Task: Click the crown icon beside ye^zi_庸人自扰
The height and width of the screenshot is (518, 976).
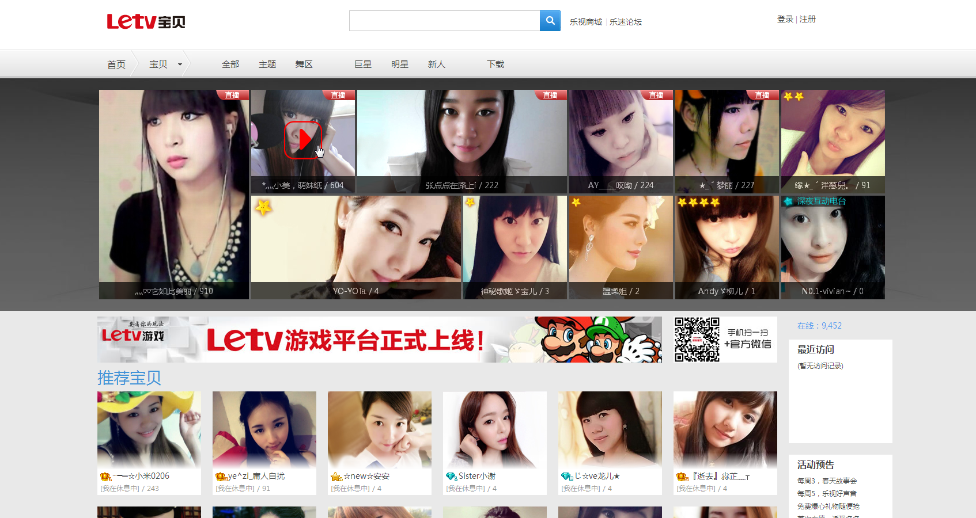Action: [x=221, y=477]
